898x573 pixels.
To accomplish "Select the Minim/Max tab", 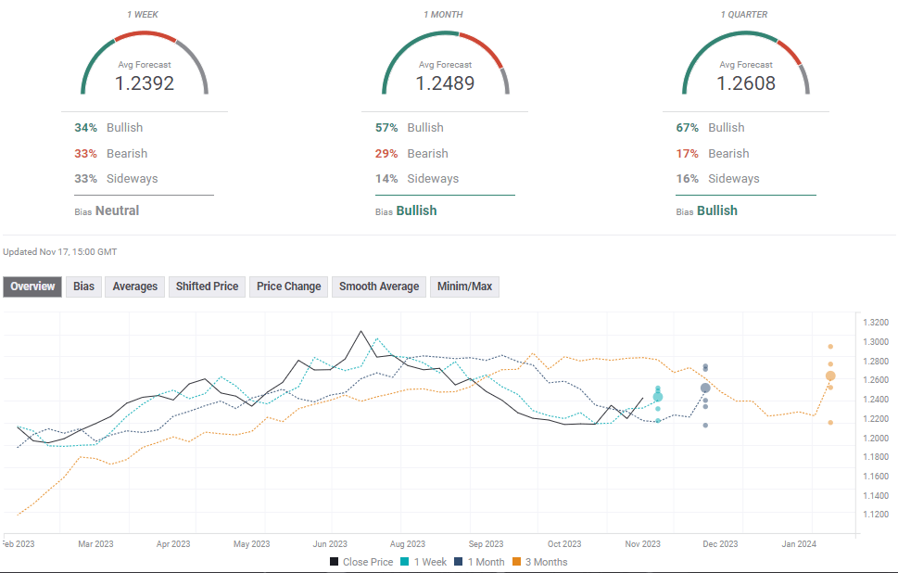I will coord(465,286).
